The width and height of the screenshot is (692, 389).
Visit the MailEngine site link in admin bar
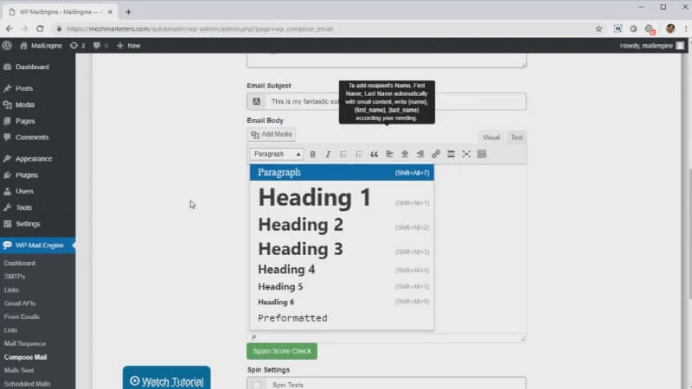pyautogui.click(x=41, y=46)
